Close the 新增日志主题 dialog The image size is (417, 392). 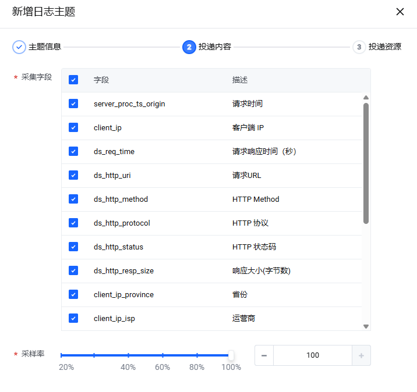pyautogui.click(x=400, y=12)
